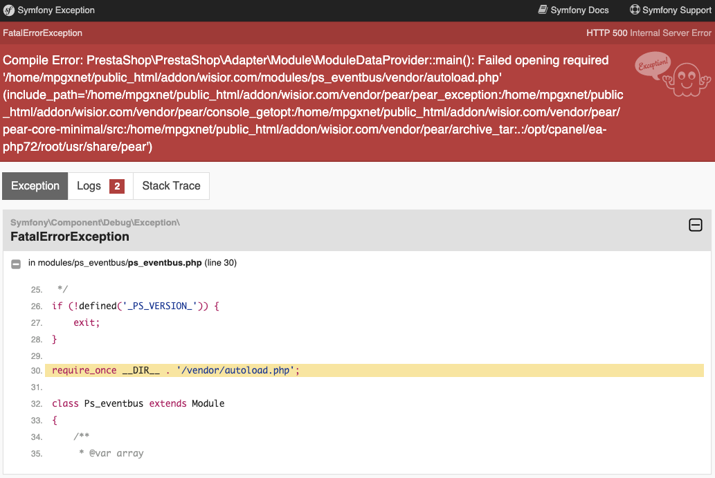This screenshot has height=478, width=715.
Task: Collapse the ps_eventbus.php trace code block
Action: click(x=16, y=264)
